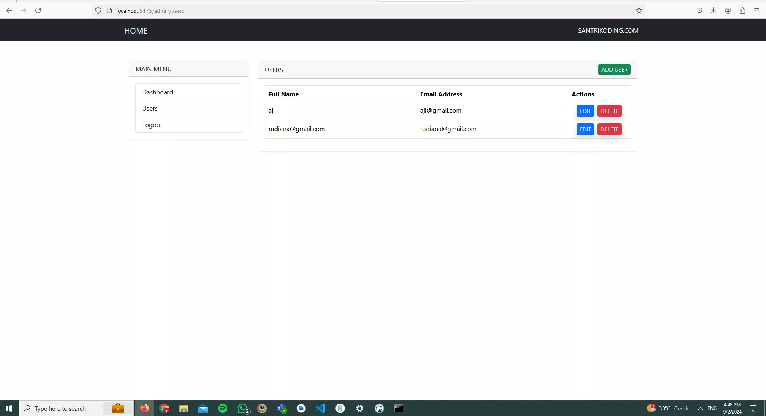The width and height of the screenshot is (766, 416).
Task: Open the extensions puzzle icon
Action: 742,10
